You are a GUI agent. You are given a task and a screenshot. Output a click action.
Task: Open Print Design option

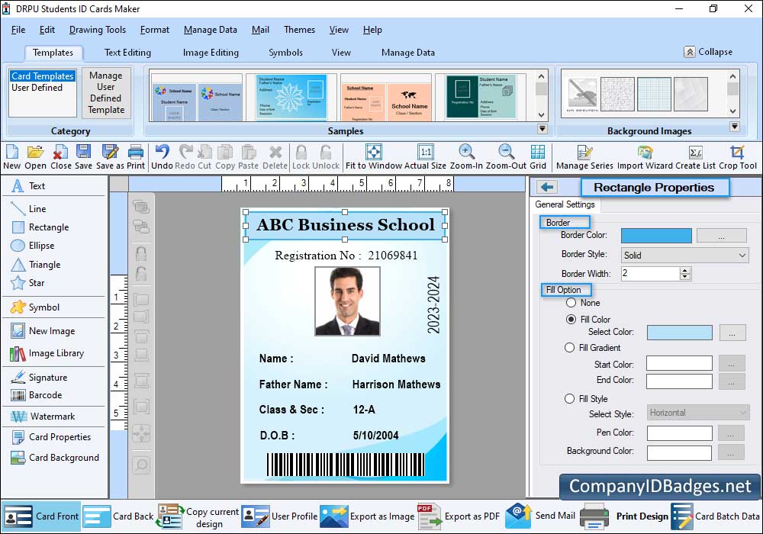pos(624,516)
